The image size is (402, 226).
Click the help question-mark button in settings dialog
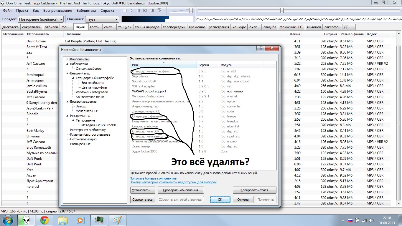[261, 48]
